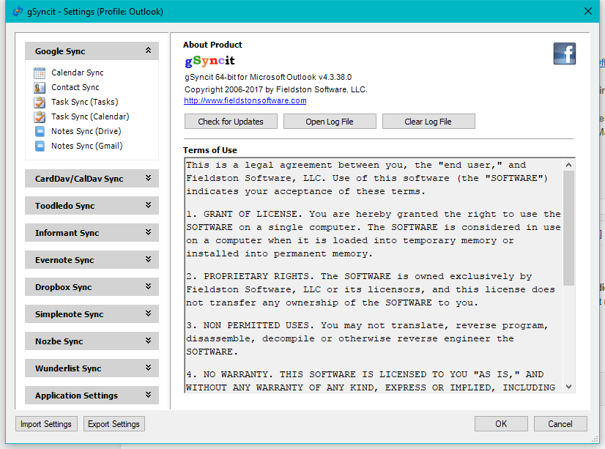Click the Notes Sync (Gmail) note icon
Viewport: 605px width, 449px height.
40,146
